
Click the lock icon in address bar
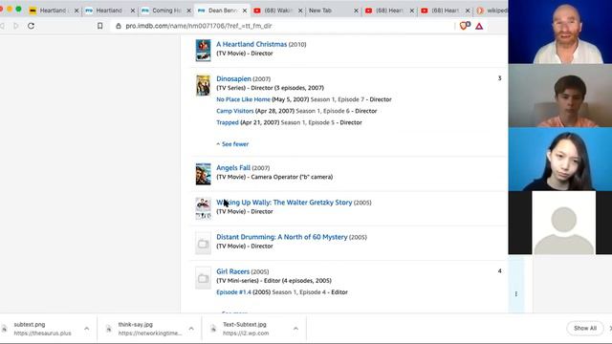119,26
